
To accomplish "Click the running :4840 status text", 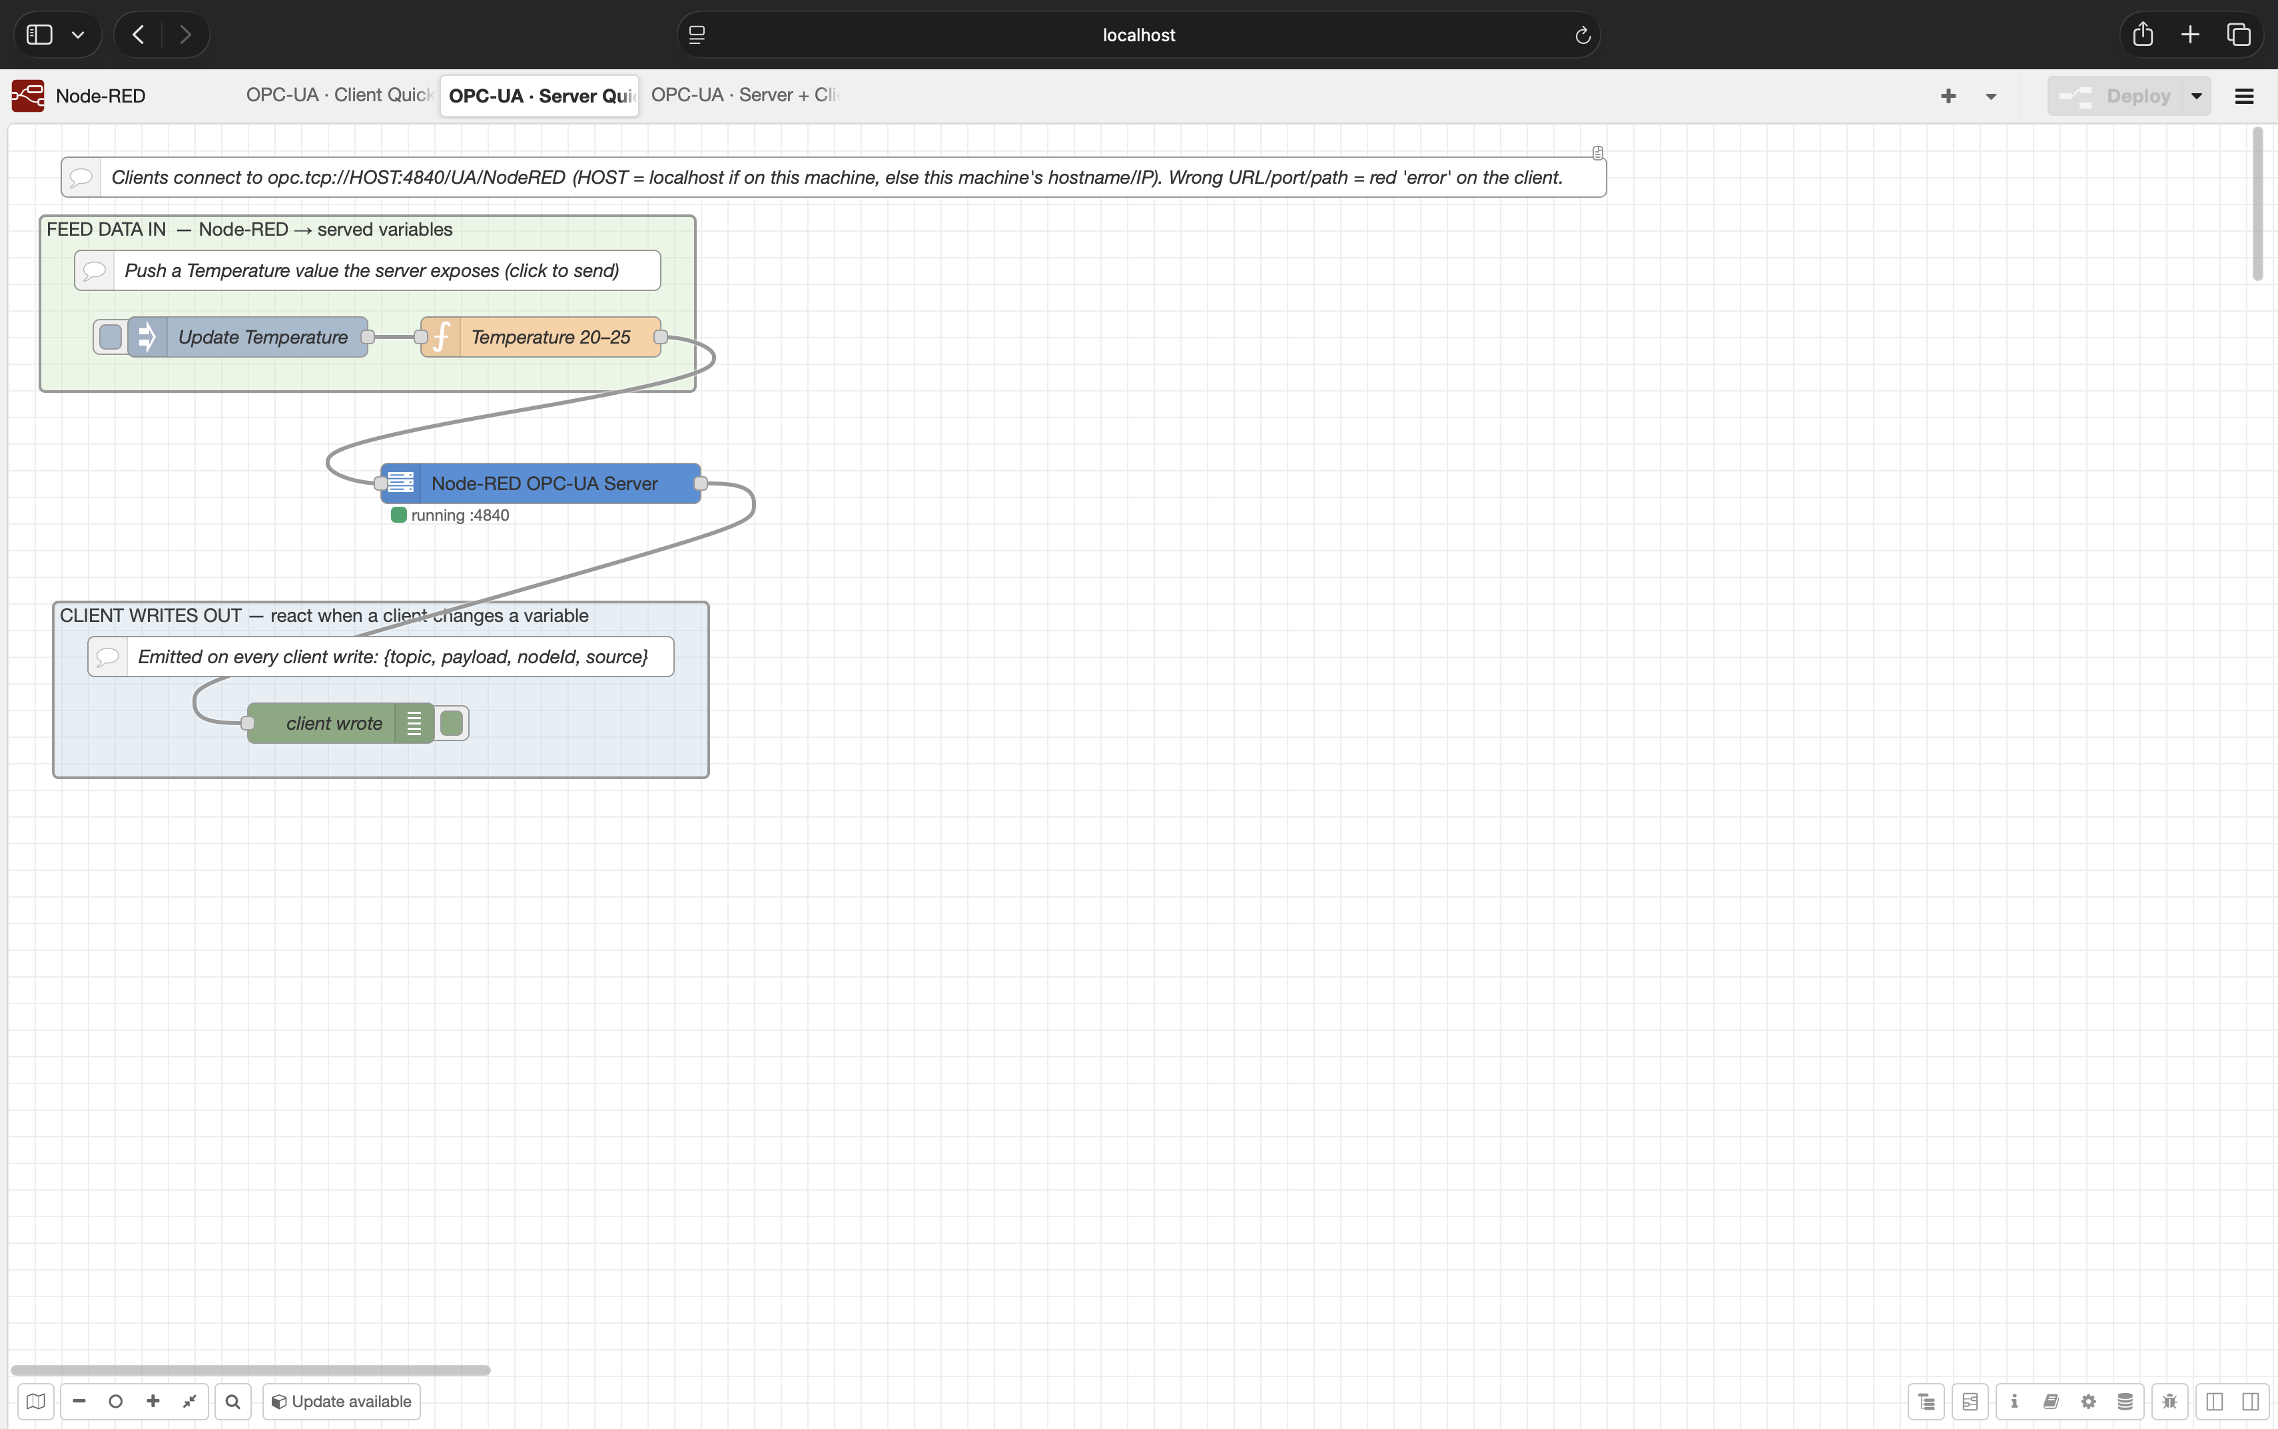I will (x=460, y=515).
